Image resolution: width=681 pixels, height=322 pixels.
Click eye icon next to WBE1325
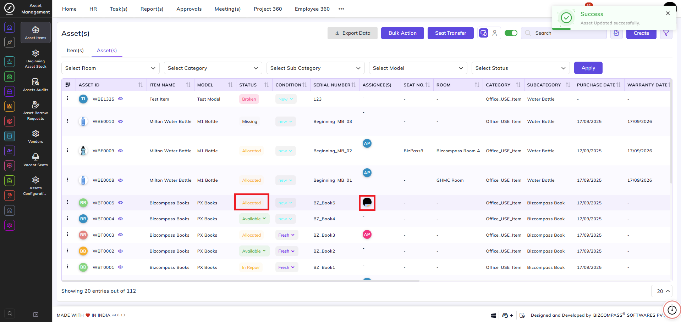(x=120, y=99)
